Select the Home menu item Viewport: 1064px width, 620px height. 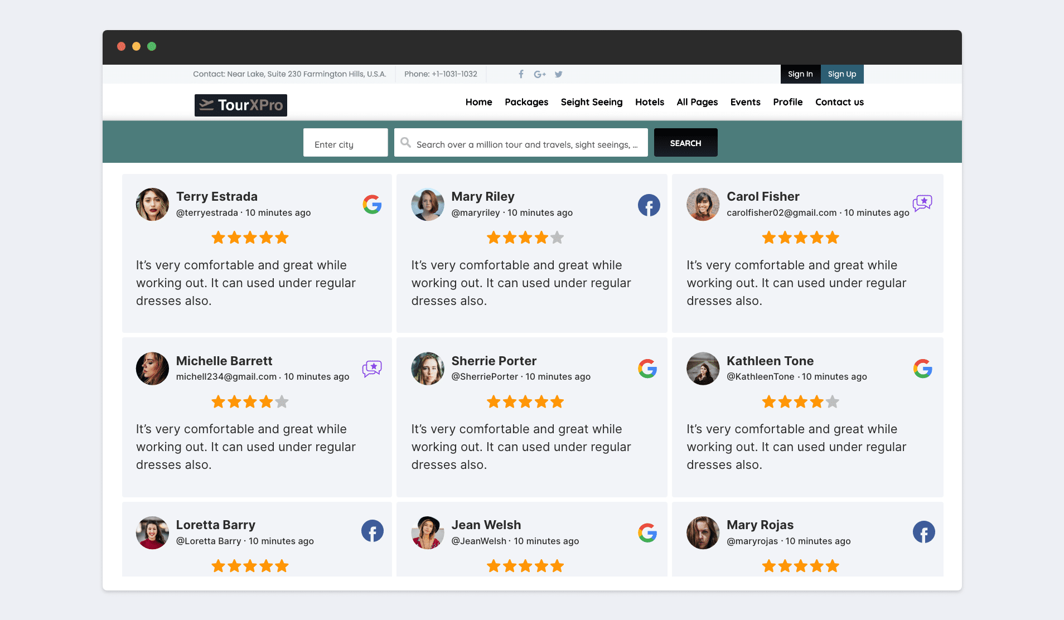[x=478, y=102]
